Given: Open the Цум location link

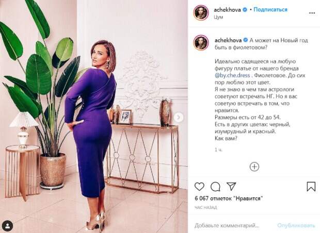Looking at the screenshot, I should click(218, 18).
